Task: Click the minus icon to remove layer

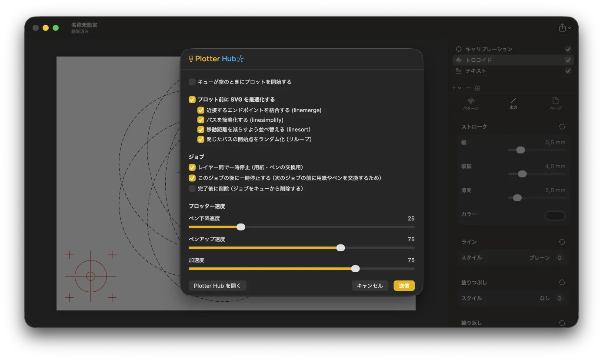Action: coord(468,88)
